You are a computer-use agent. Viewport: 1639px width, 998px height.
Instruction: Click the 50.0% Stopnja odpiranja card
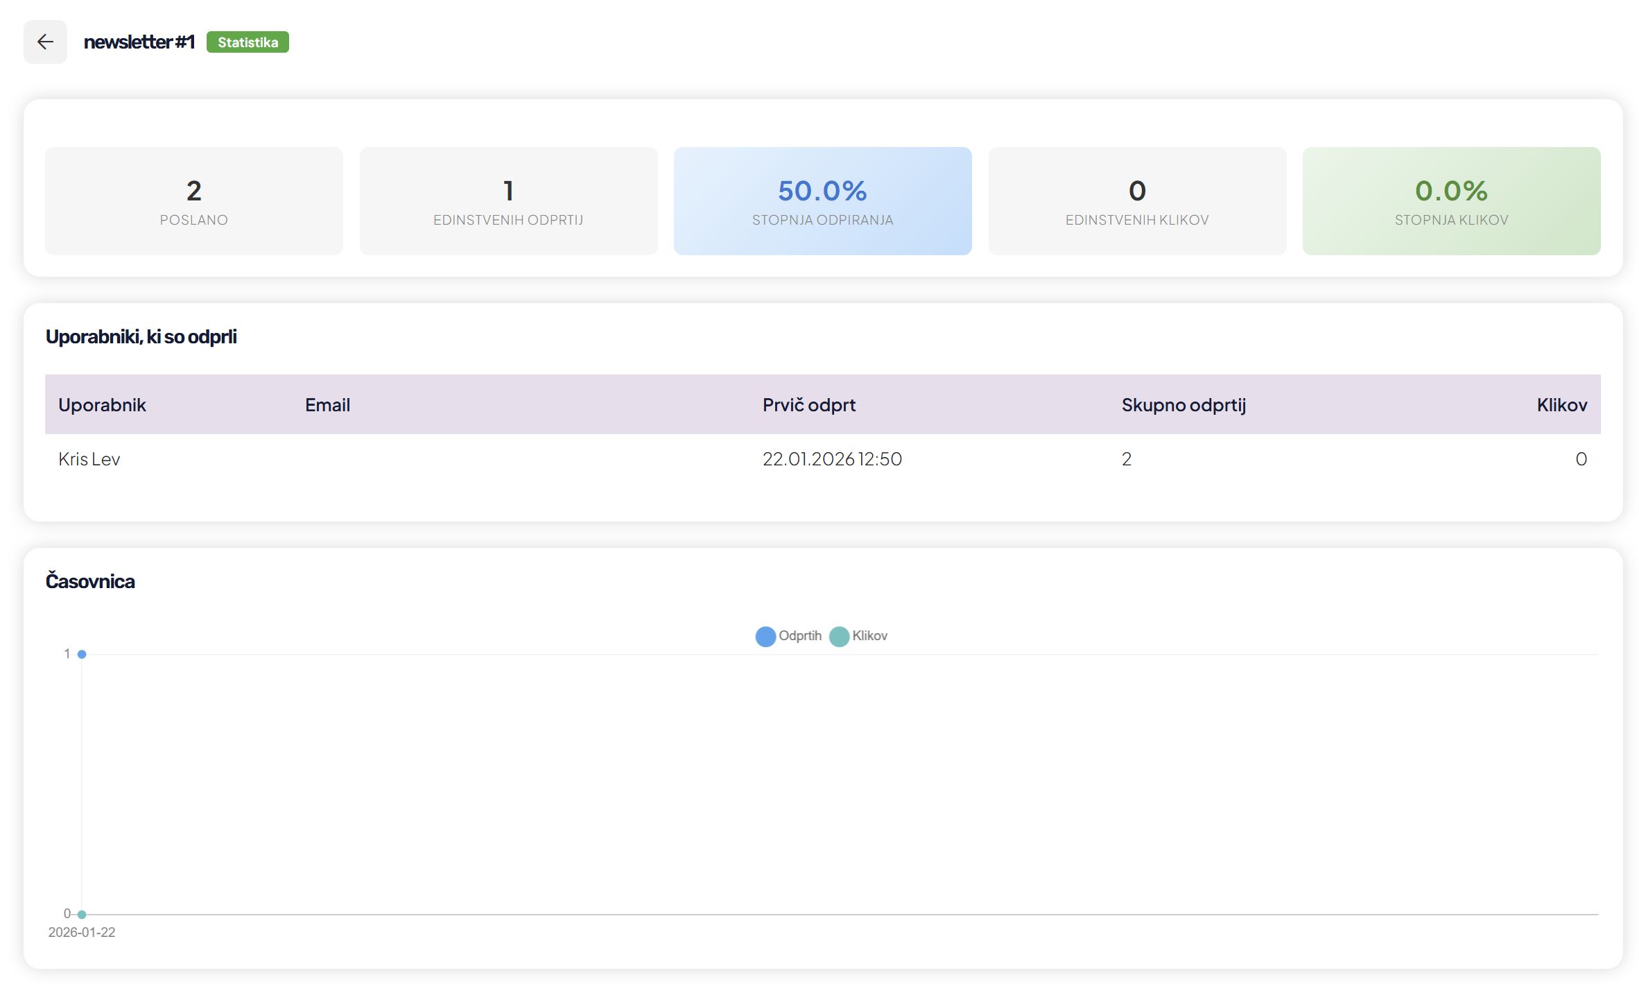coord(822,201)
